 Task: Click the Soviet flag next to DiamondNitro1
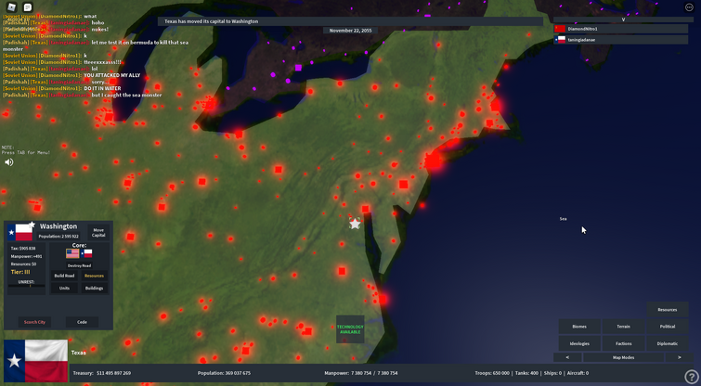pyautogui.click(x=560, y=29)
